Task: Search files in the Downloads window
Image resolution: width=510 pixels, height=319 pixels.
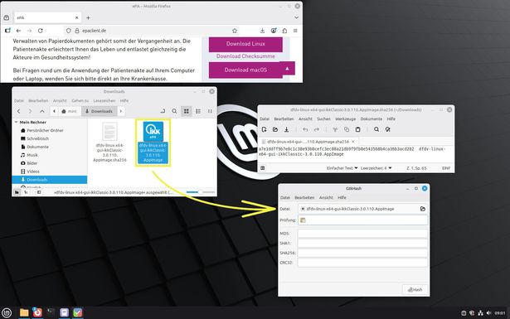Action: tap(174, 111)
